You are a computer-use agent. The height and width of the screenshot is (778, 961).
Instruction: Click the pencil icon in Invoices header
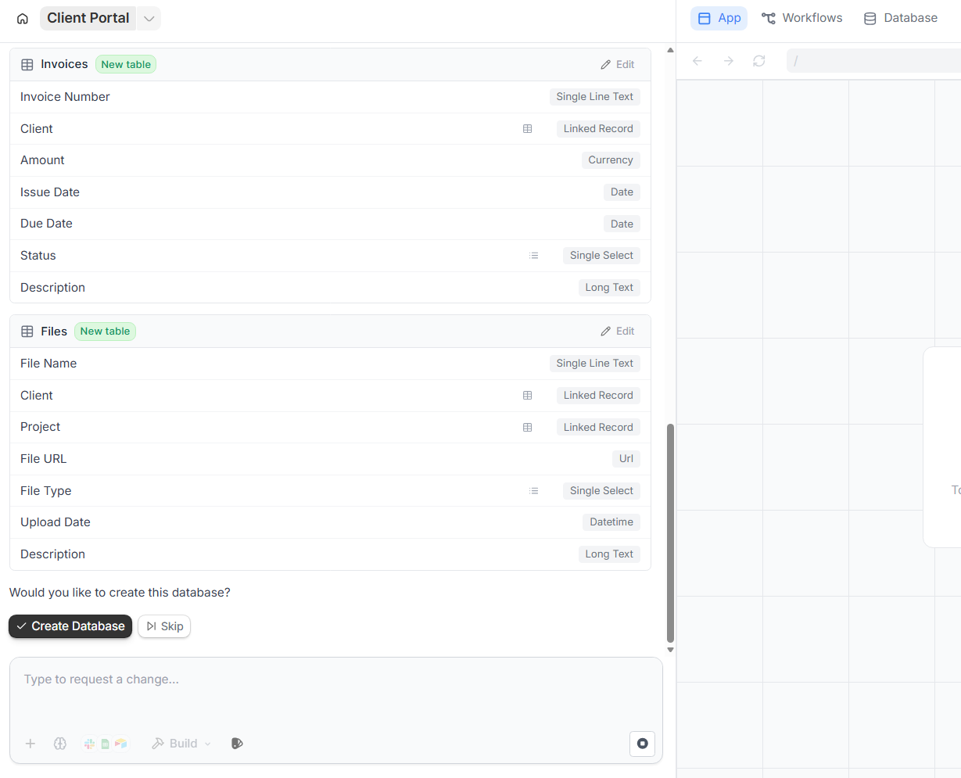[x=606, y=65]
